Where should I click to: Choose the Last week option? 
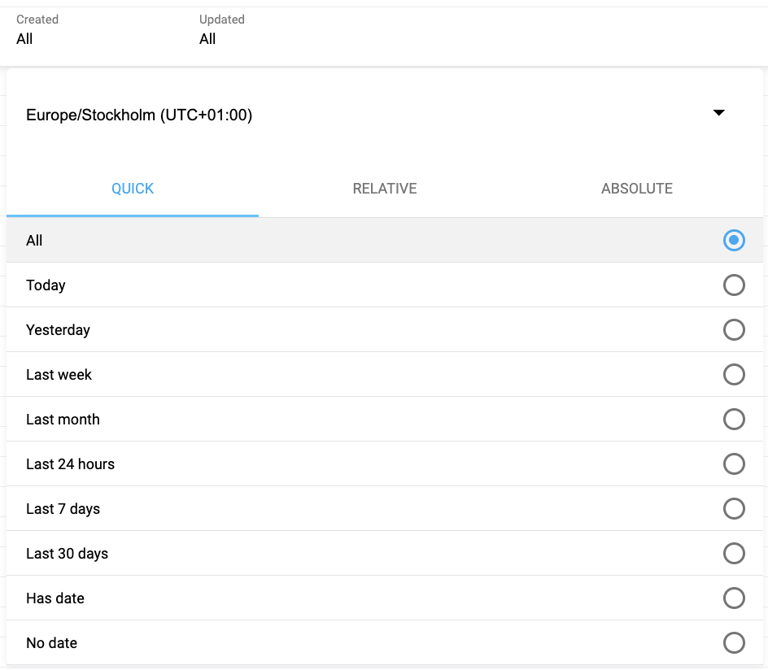(x=734, y=374)
